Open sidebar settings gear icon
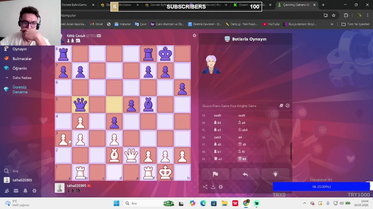The height and width of the screenshot is (209, 373). (x=34, y=191)
